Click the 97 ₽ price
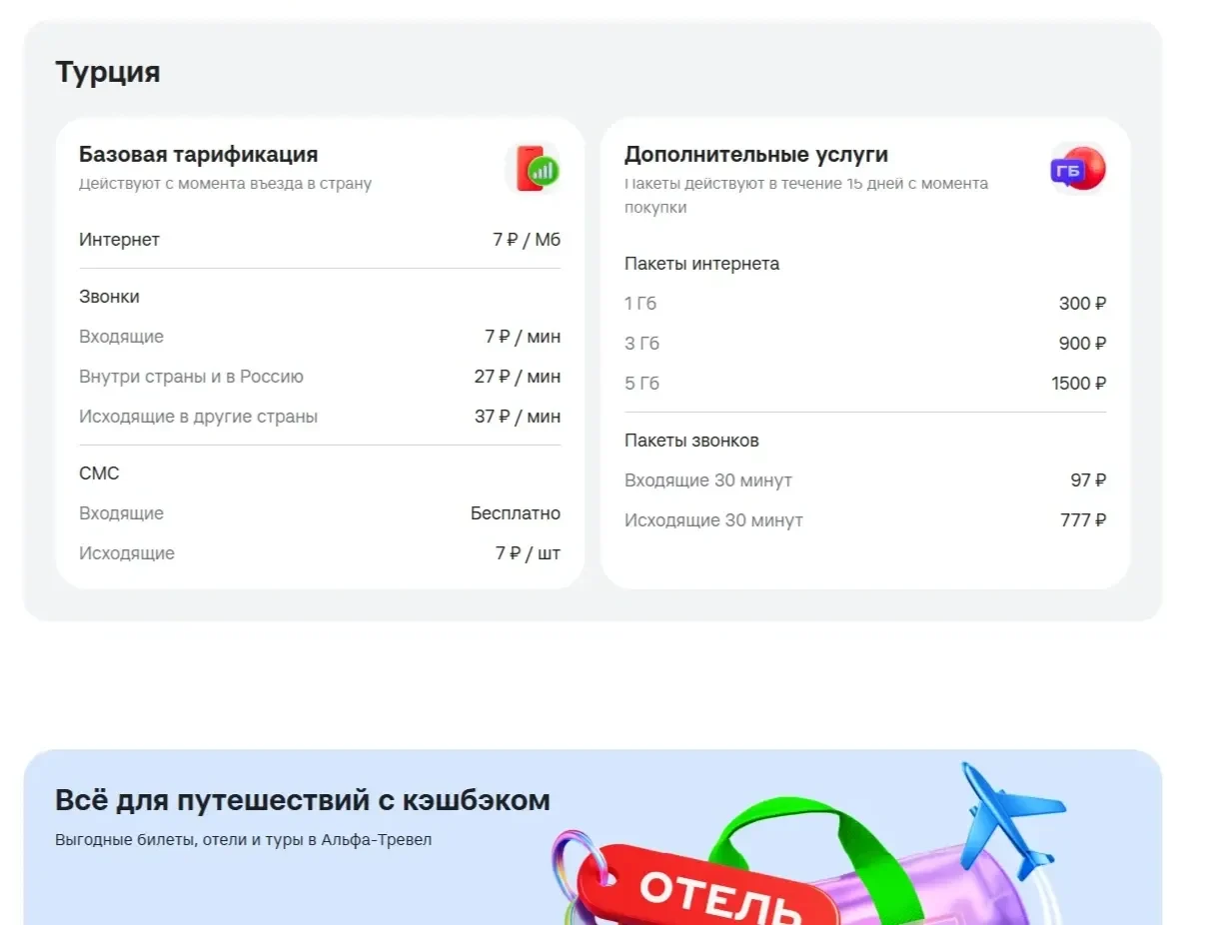1209x925 pixels. 1088,480
